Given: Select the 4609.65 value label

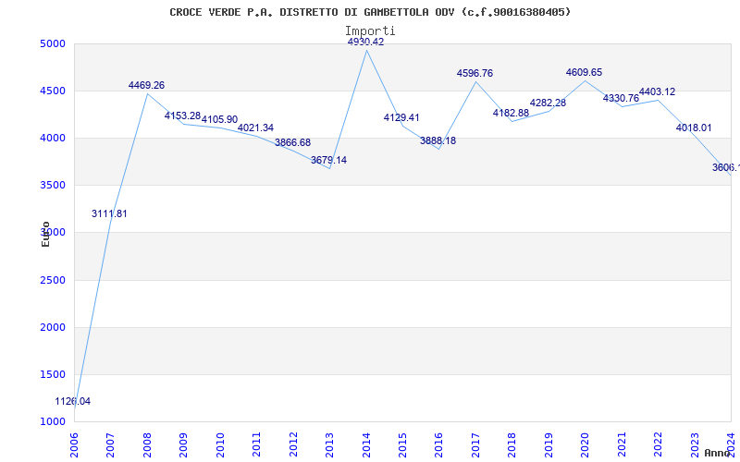Looking at the screenshot, I should tap(585, 73).
